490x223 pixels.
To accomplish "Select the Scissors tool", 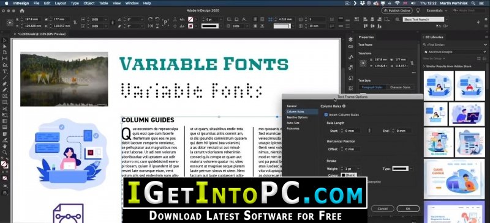I will point(5,109).
